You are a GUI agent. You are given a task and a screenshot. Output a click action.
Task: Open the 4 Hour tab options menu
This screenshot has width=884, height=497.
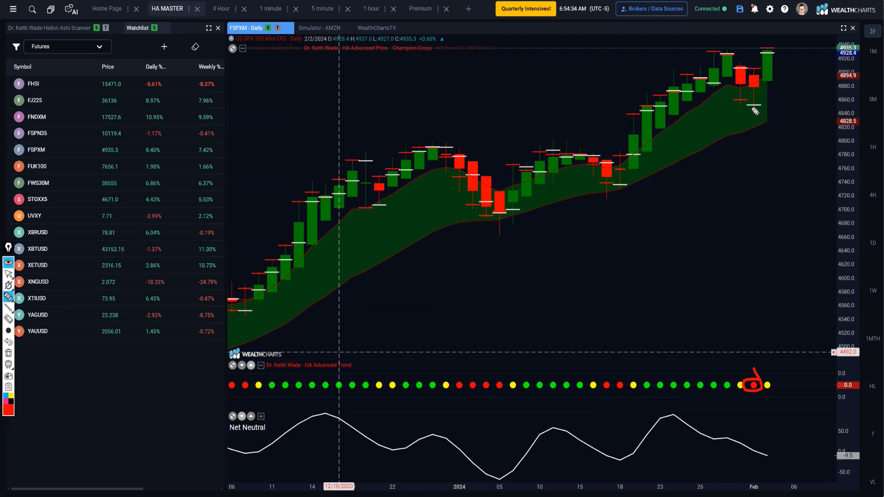[236, 9]
